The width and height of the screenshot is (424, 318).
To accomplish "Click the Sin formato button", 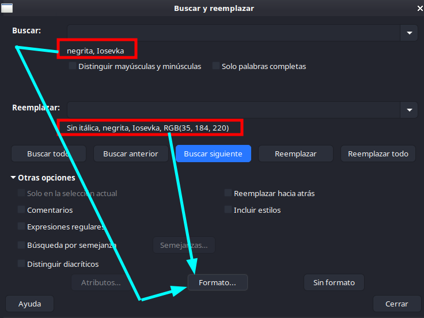I will pyautogui.click(x=334, y=282).
